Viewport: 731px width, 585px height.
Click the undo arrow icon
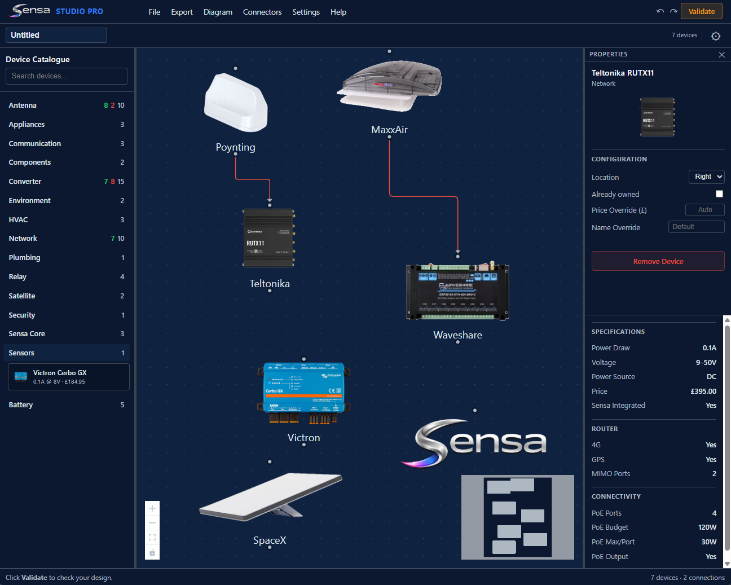point(660,11)
